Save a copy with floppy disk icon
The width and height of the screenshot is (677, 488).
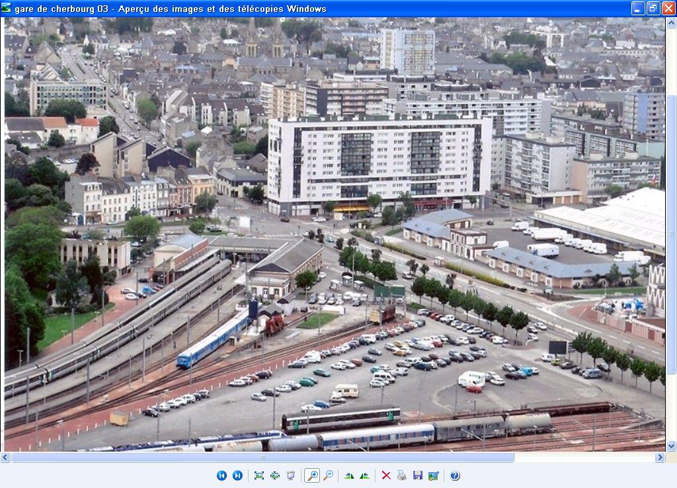418,475
